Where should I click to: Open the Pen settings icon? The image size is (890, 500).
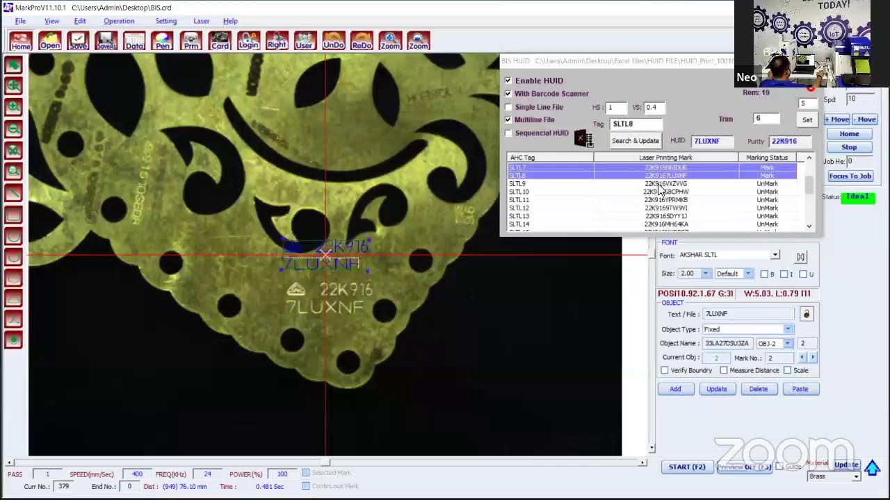tap(163, 41)
